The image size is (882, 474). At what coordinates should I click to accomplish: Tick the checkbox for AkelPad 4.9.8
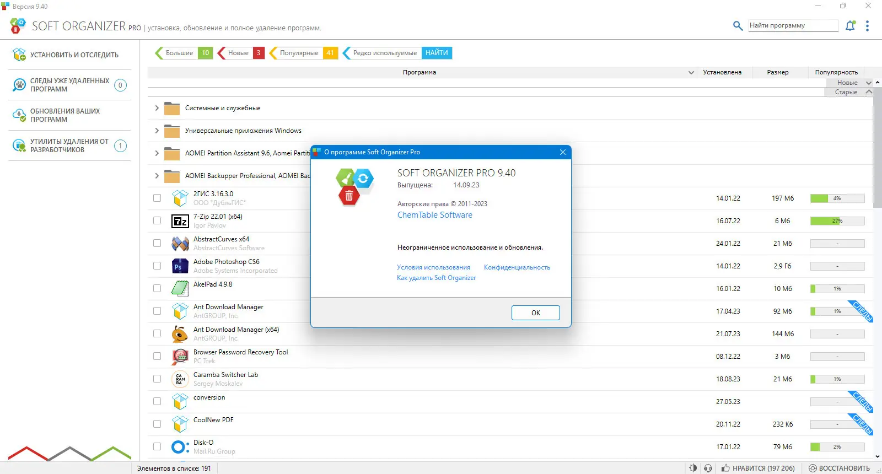(157, 288)
